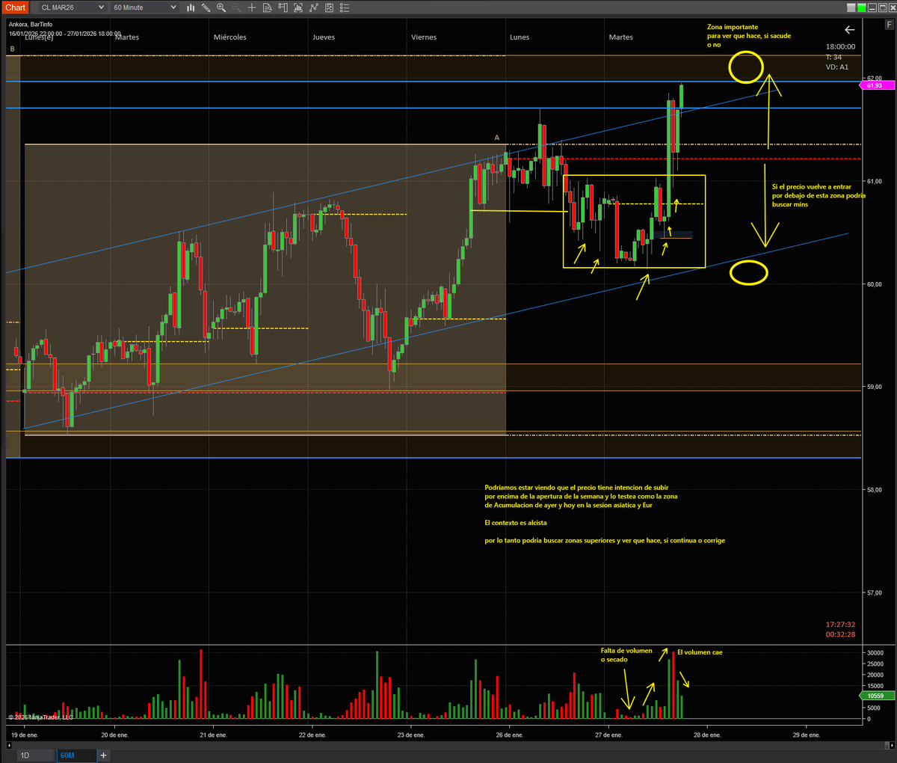The height and width of the screenshot is (763, 897).
Task: Click the 59,00 price axis label
Action: tap(873, 387)
